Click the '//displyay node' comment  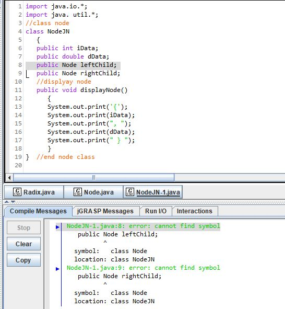64,82
